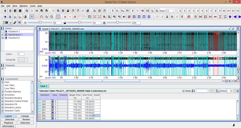241x128 pixels.
Task: Open the color map dropdown arrow
Action: tap(10, 23)
